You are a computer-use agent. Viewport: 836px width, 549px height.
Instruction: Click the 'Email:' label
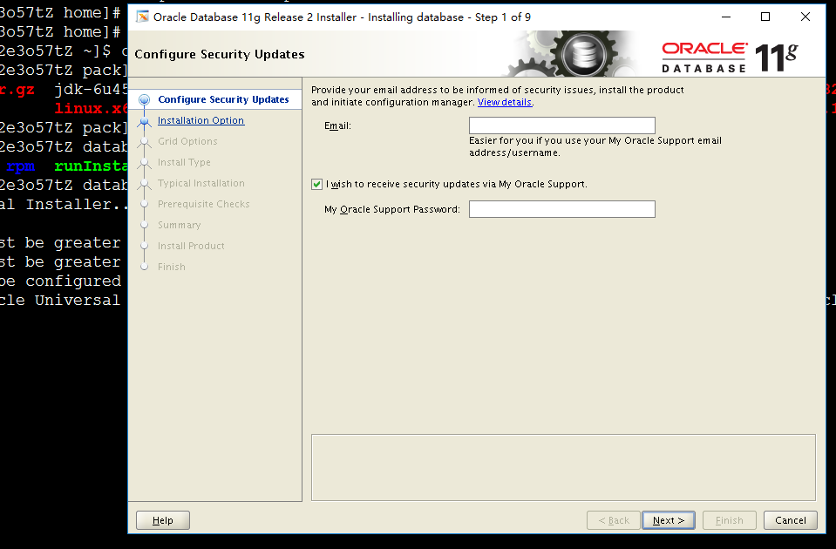coord(337,125)
